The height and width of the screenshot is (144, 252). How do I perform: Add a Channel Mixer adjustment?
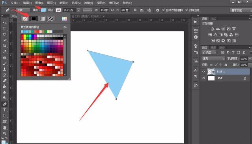point(231,35)
